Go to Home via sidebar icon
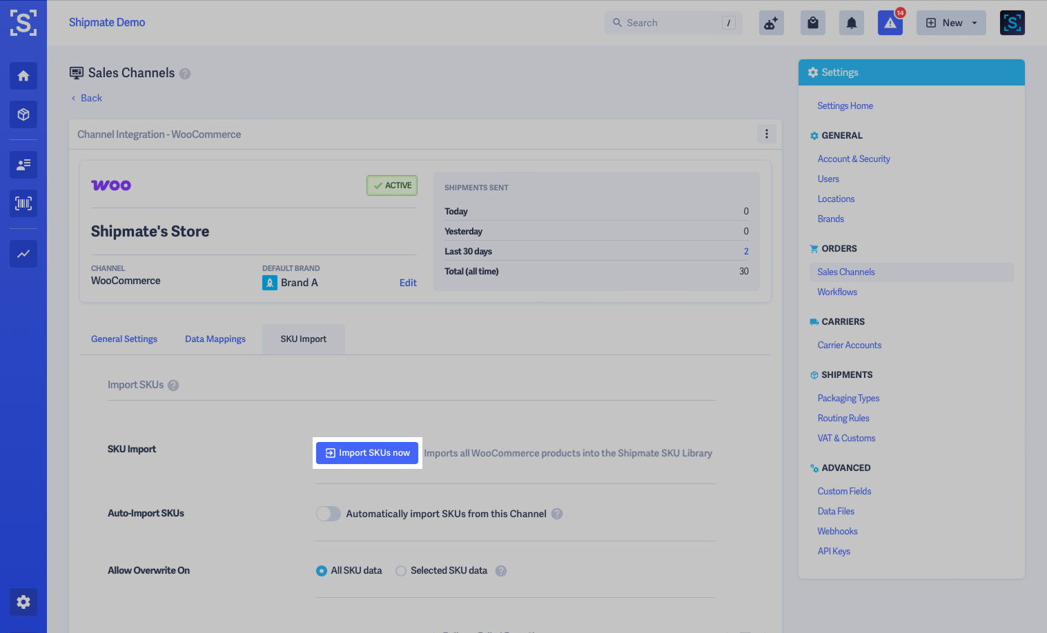The height and width of the screenshot is (633, 1047). pyautogui.click(x=23, y=76)
